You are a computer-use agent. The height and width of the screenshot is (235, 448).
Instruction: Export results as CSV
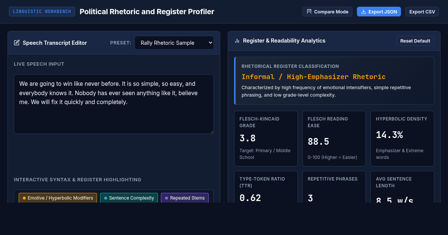(422, 12)
